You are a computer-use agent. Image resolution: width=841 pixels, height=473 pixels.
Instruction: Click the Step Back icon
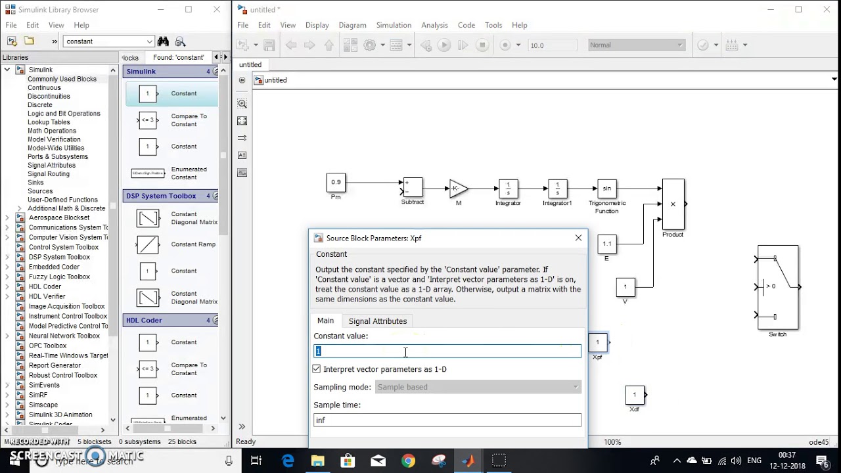pos(426,45)
